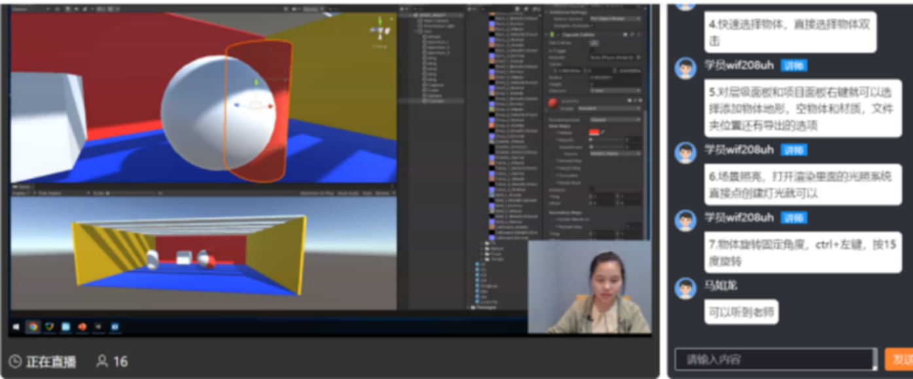Click the chat message input field
913x379 pixels.
tap(776, 359)
